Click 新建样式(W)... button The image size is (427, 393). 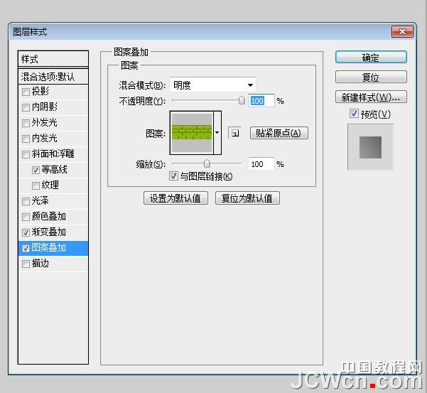coord(371,97)
